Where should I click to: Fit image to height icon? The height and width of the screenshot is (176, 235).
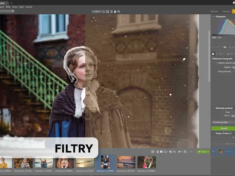click(x=111, y=11)
